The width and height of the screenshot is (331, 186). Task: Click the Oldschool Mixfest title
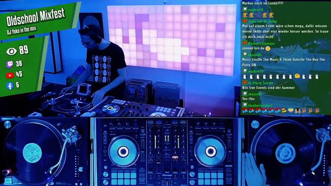pos(36,17)
